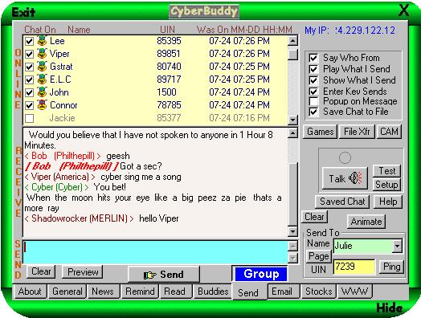Viewport: 421px width, 318px height.
Task: Click E.L.C's buddy avatar icon
Action: tap(42, 79)
